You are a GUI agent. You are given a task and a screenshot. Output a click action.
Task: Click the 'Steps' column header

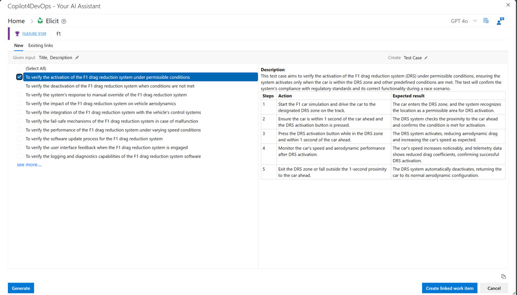click(x=268, y=96)
